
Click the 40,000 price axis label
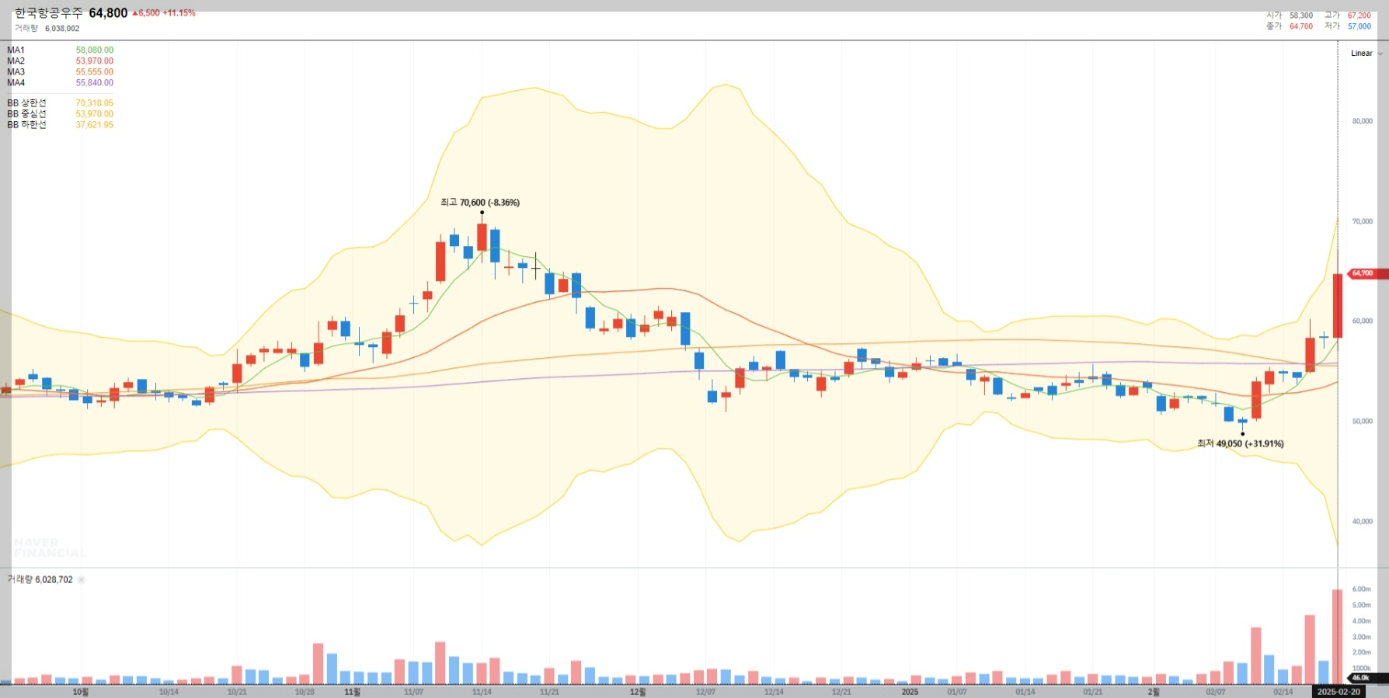pos(1362,521)
